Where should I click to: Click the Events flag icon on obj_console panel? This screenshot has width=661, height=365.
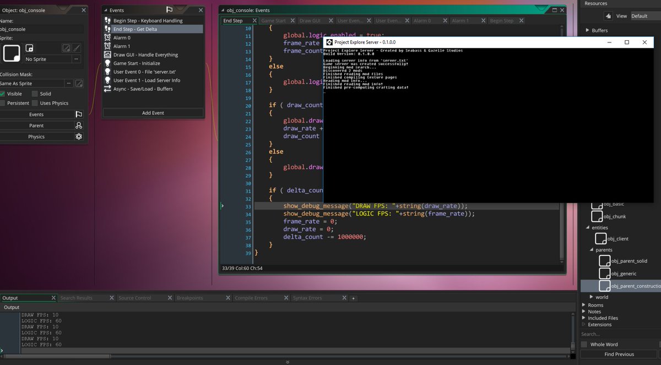click(79, 114)
